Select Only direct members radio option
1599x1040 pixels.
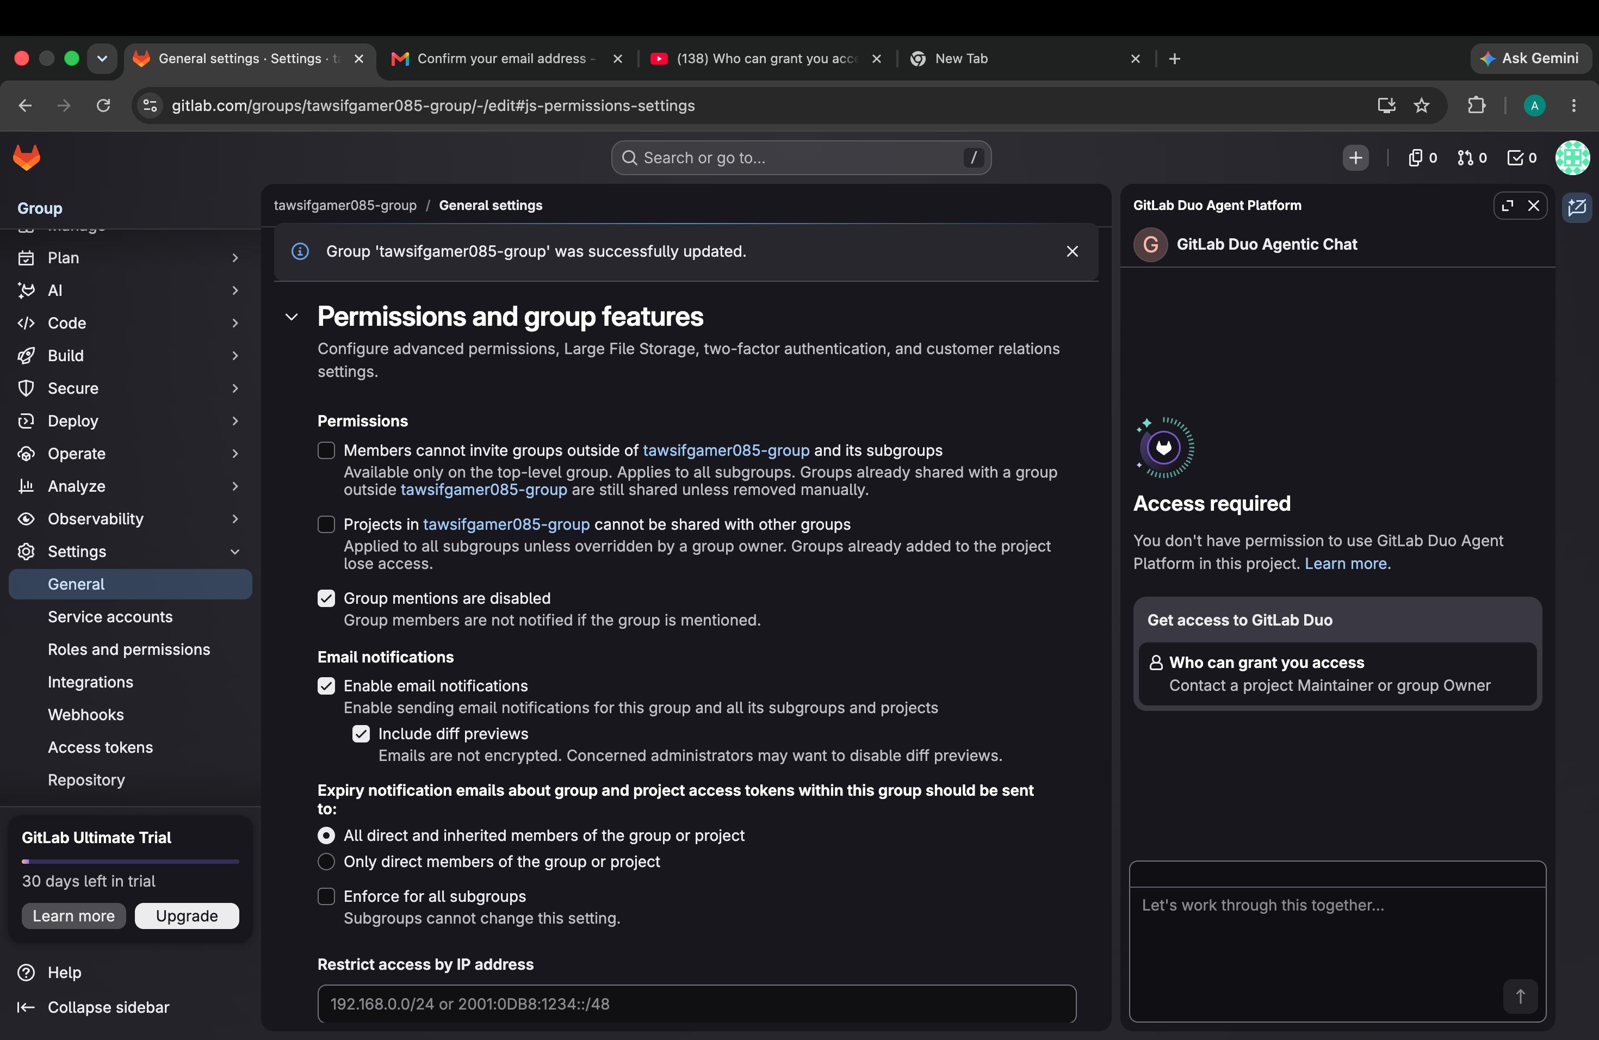(326, 861)
